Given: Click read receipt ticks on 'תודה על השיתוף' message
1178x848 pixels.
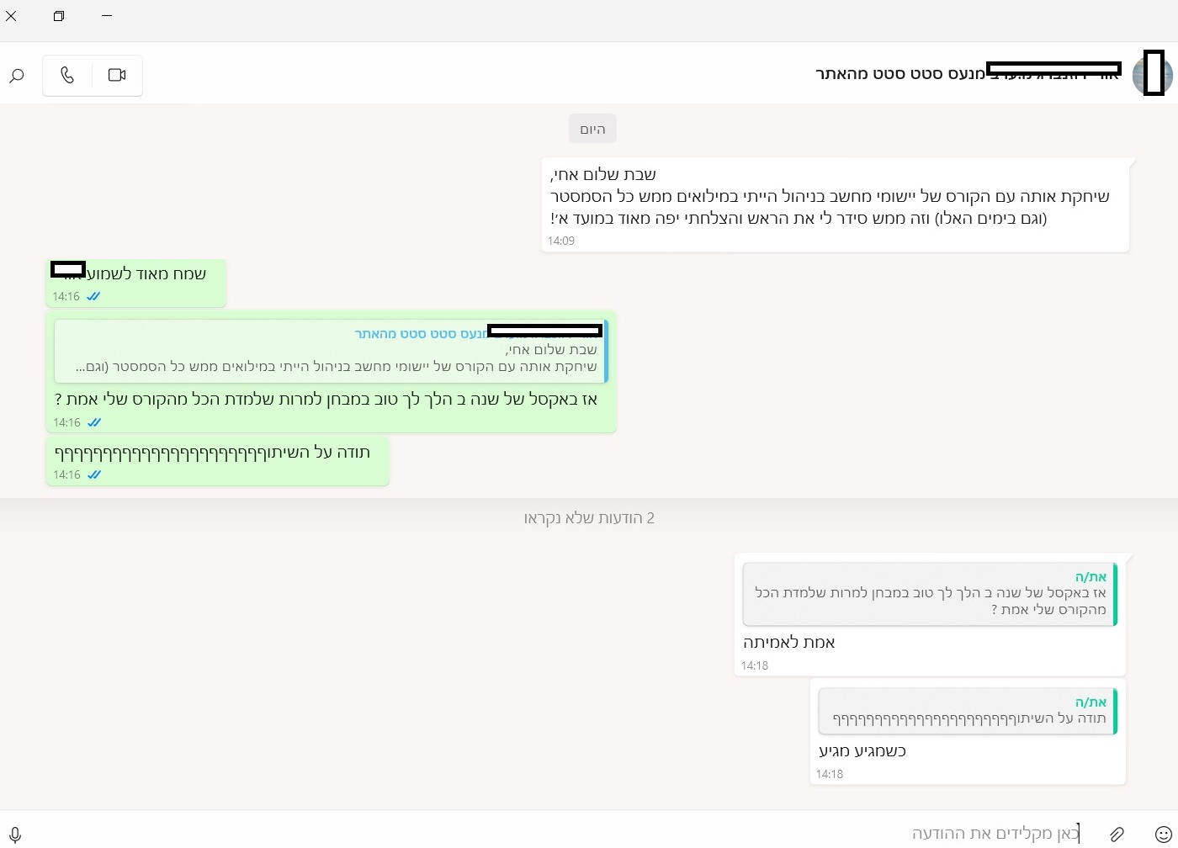Looking at the screenshot, I should coord(94,475).
